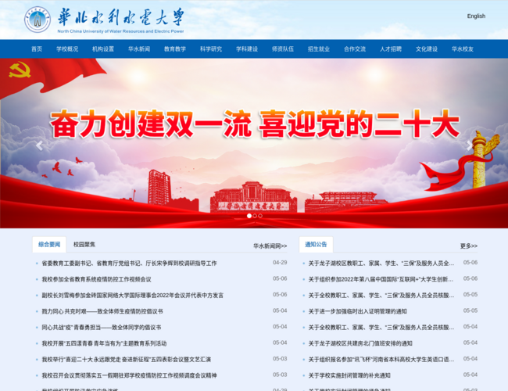
Task: Open news 我校参加全省教育系统疫情防控工作视频会议
Action: click(x=97, y=279)
